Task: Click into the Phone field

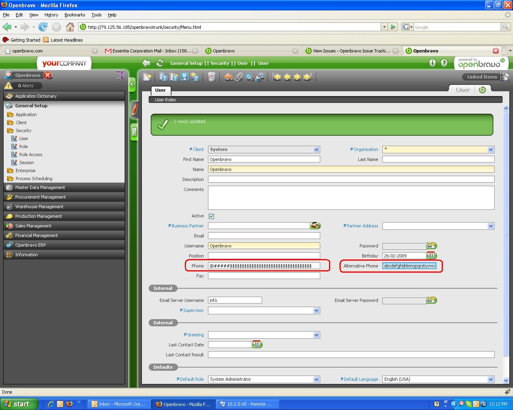Action: 264,266
